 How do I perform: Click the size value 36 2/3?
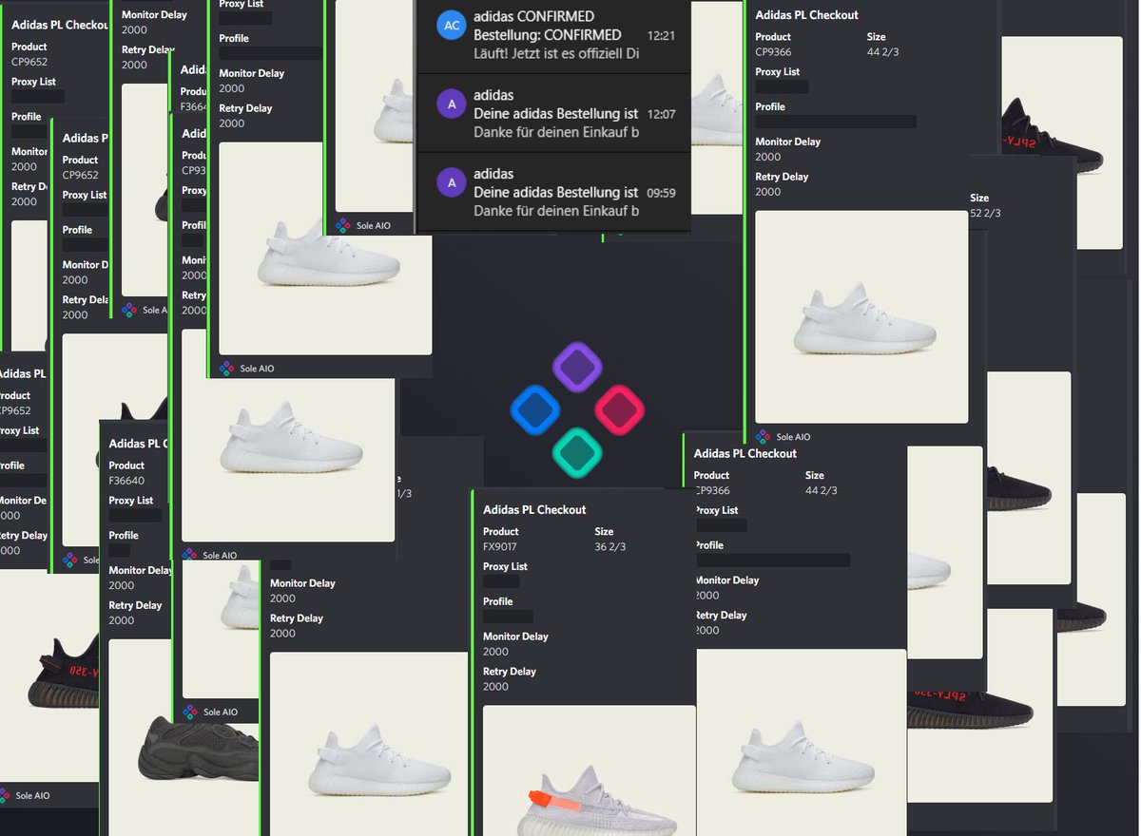coord(610,547)
